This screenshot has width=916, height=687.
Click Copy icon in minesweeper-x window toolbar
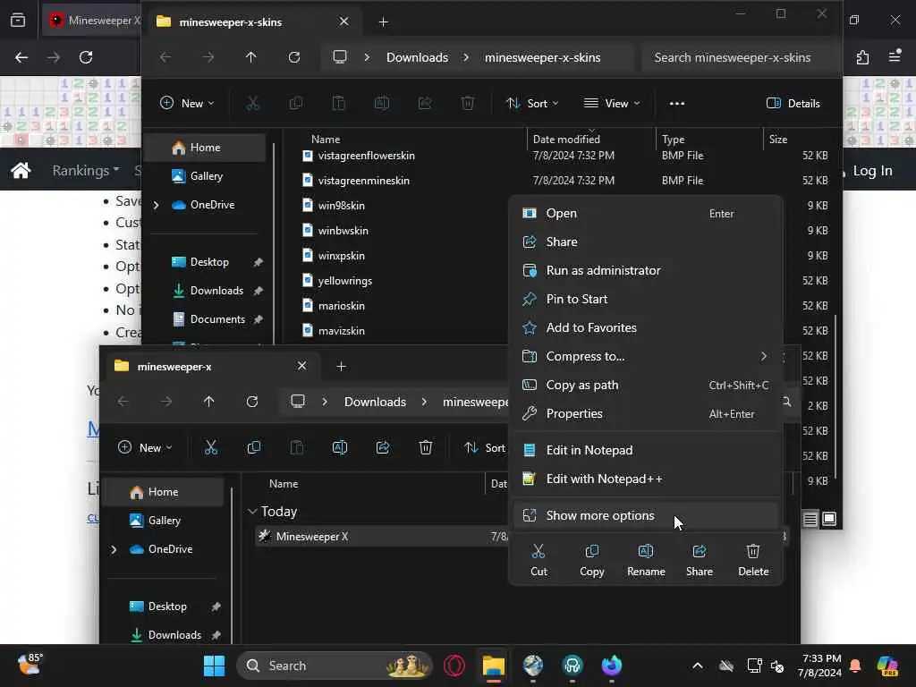[x=254, y=448]
